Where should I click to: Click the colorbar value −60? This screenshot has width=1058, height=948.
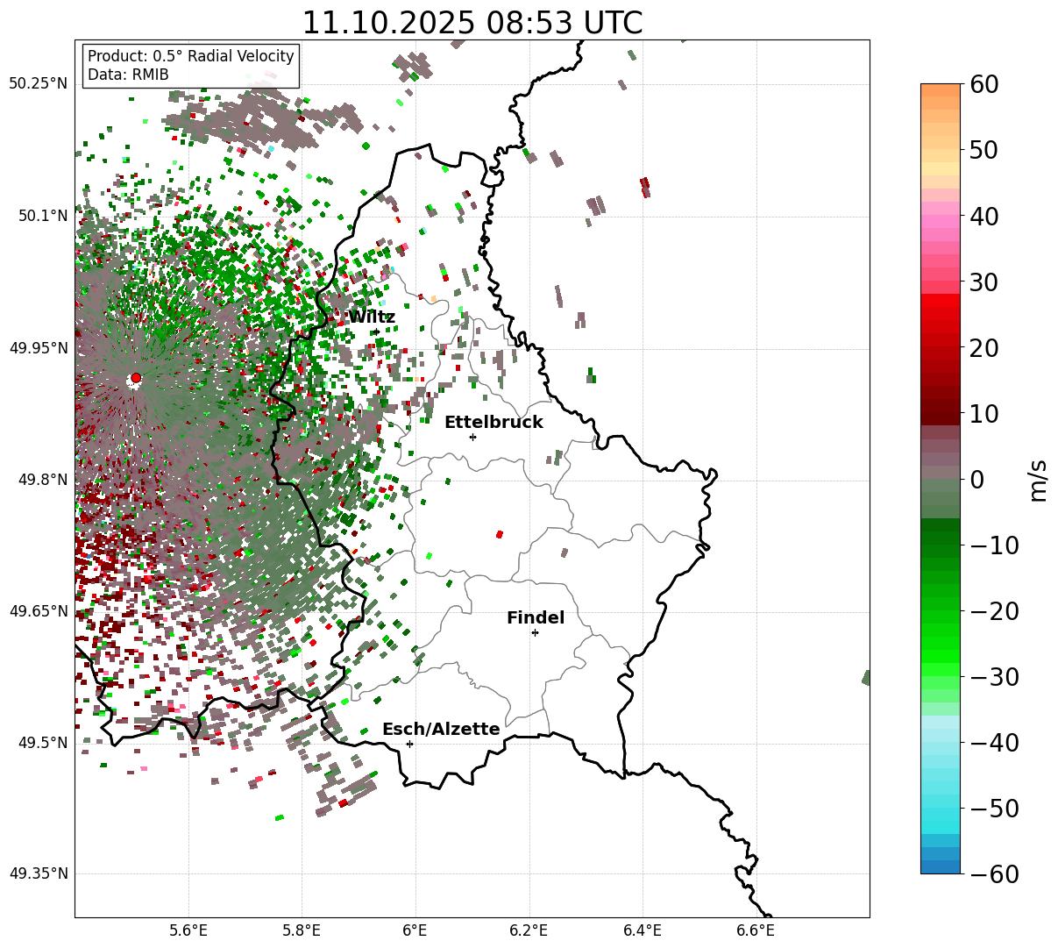(x=994, y=874)
